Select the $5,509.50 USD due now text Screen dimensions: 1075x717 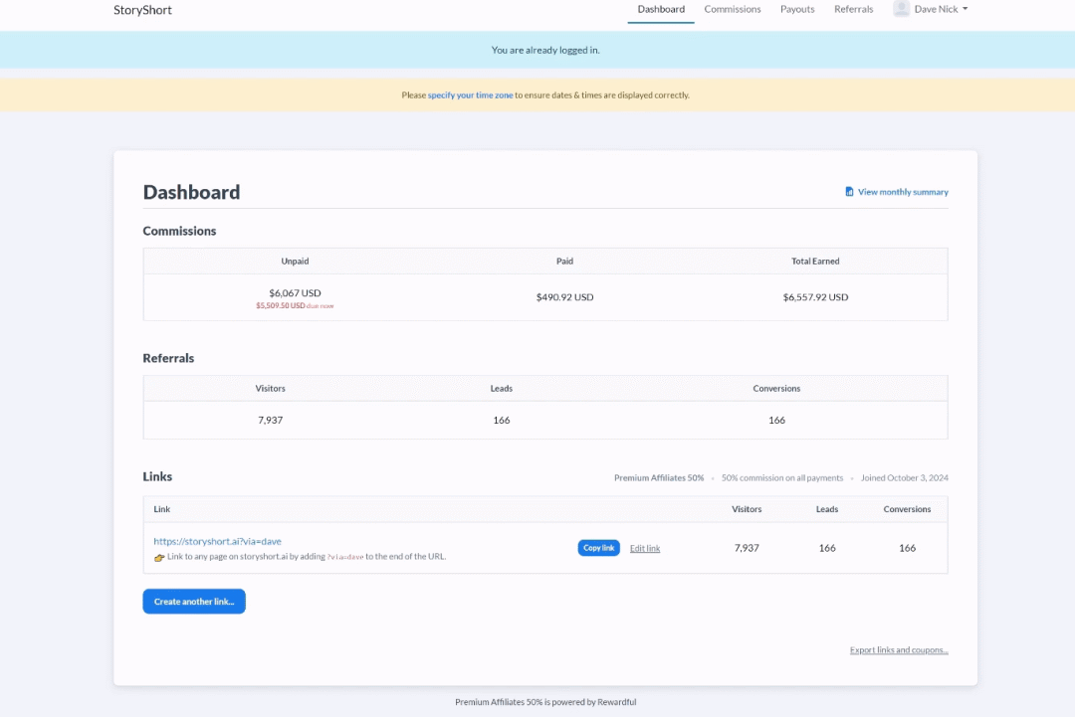click(295, 305)
